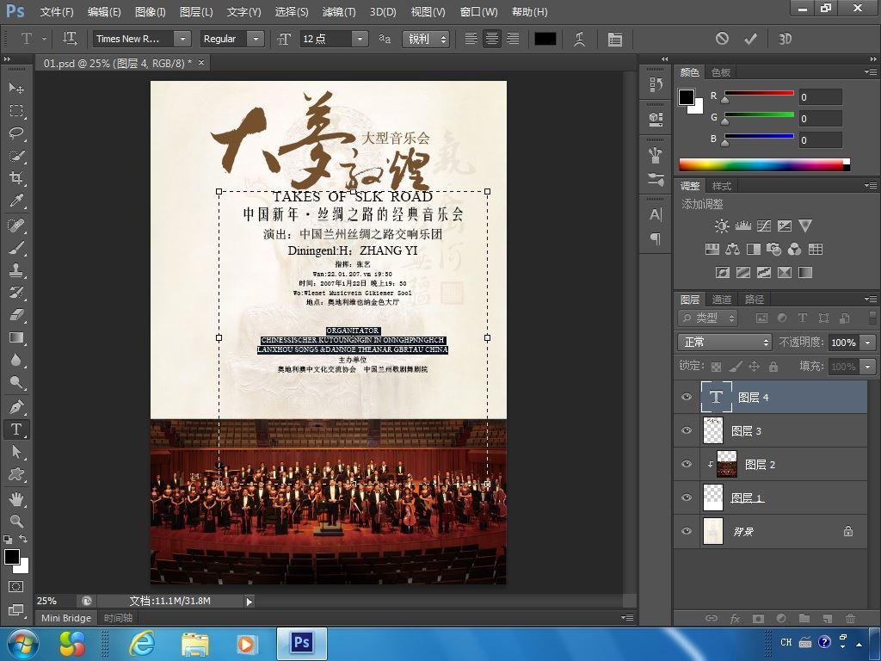The width and height of the screenshot is (881, 661).
Task: Select the Move tool
Action: point(16,89)
